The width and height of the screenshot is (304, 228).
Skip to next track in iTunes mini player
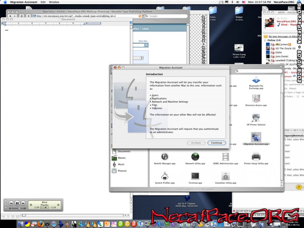point(23,203)
